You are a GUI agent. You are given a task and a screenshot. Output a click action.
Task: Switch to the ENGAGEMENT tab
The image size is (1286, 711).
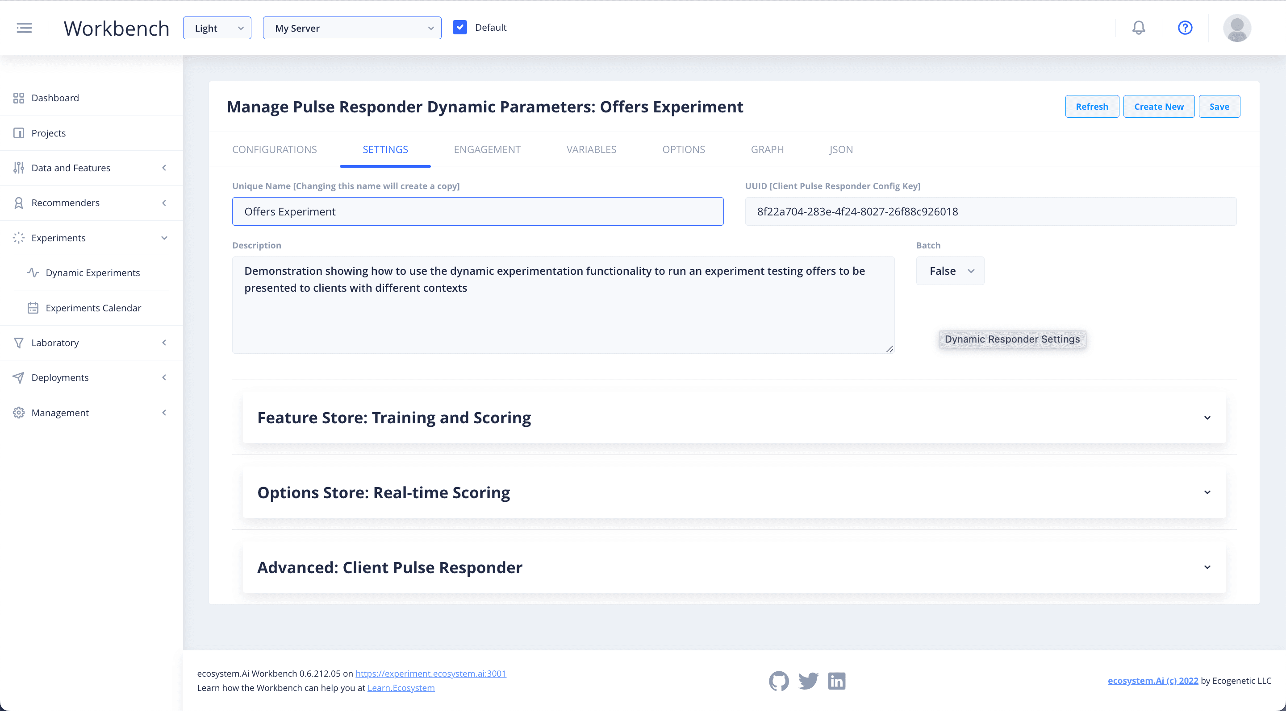pos(487,149)
